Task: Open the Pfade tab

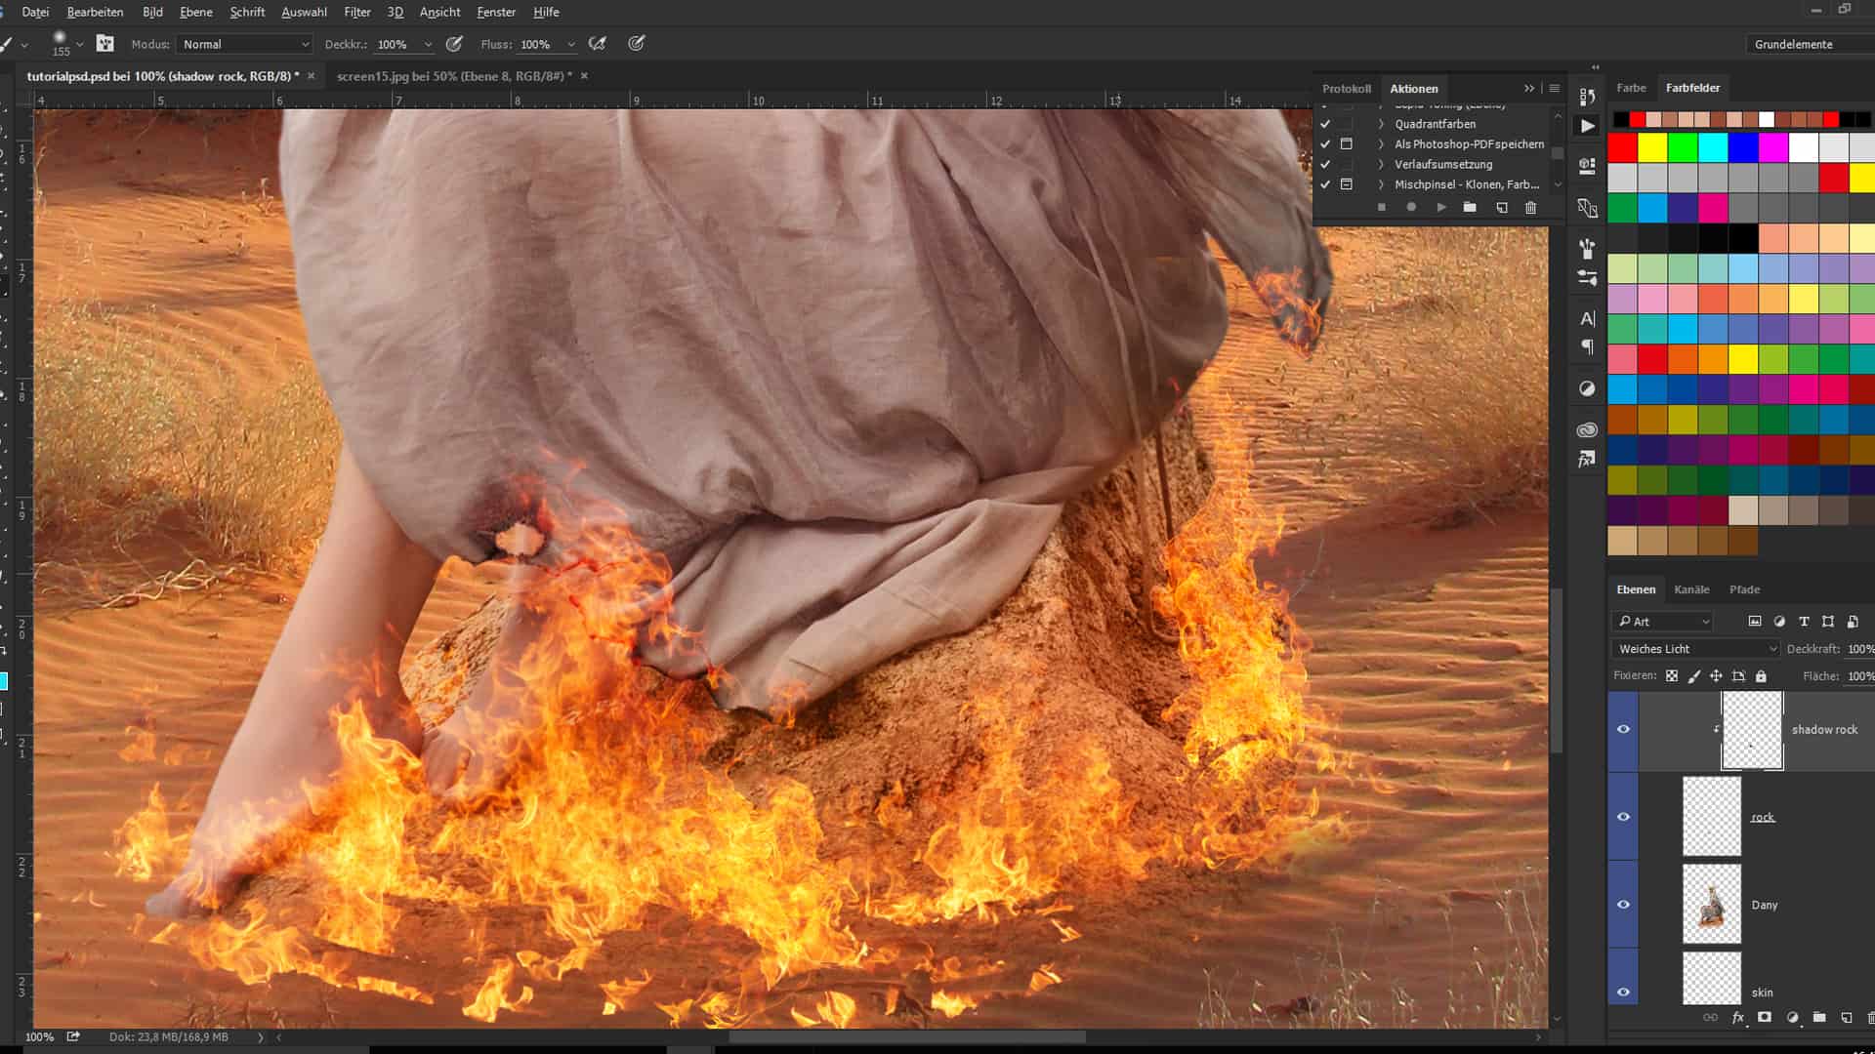Action: click(x=1744, y=589)
